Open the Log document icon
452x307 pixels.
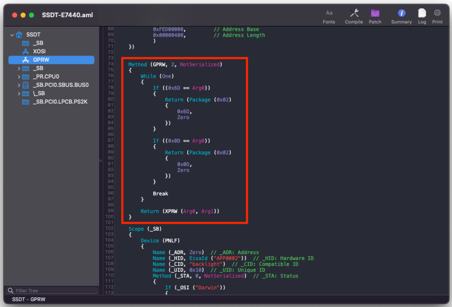(422, 13)
